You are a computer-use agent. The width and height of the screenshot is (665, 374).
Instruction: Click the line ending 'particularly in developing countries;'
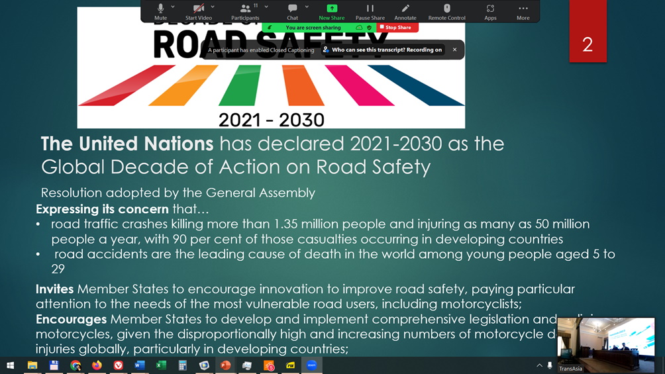[192, 349]
